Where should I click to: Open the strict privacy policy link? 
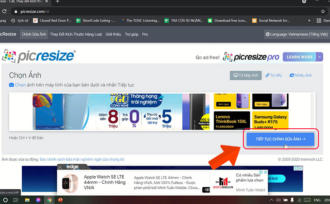pyautogui.click(x=82, y=159)
